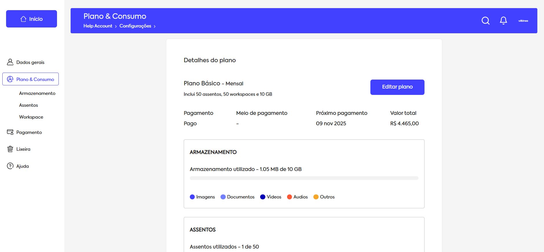544x252 pixels.
Task: Click the person icon beside Dados gerais
Action: tap(10, 62)
